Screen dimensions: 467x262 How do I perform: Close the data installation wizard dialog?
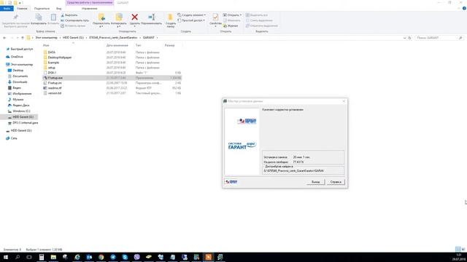(x=344, y=101)
